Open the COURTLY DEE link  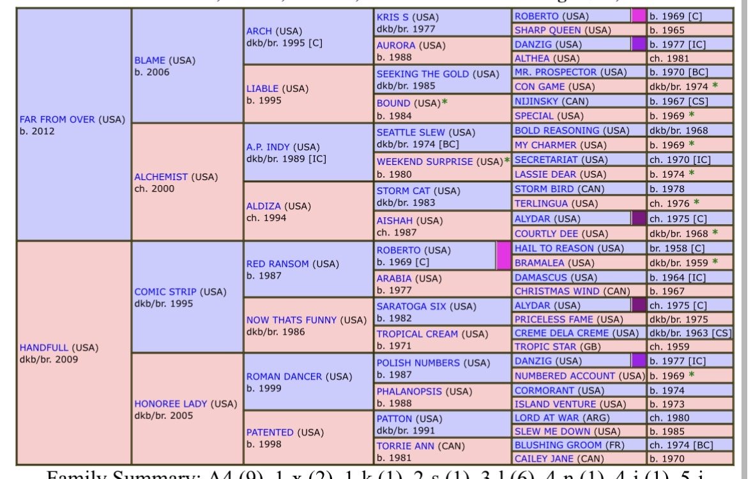coord(547,234)
